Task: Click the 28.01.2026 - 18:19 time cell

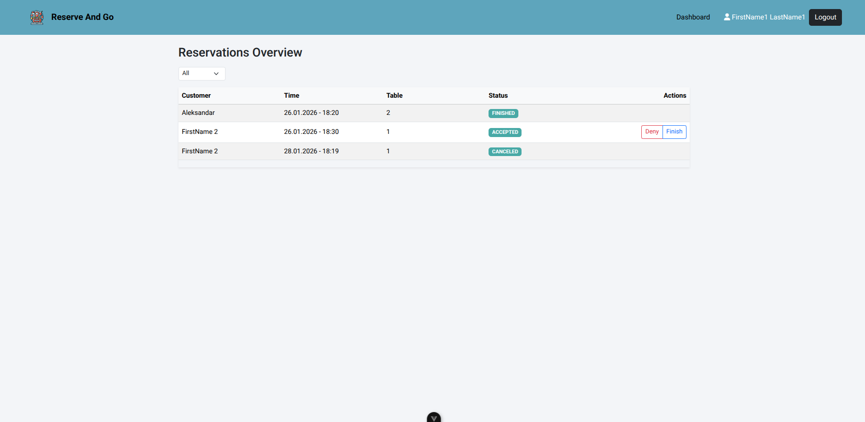Action: [311, 151]
